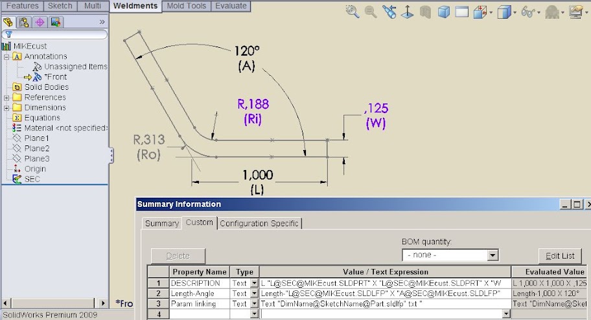591x320 pixels.
Task: Select the Custom tab in dialog
Action: [x=200, y=222]
